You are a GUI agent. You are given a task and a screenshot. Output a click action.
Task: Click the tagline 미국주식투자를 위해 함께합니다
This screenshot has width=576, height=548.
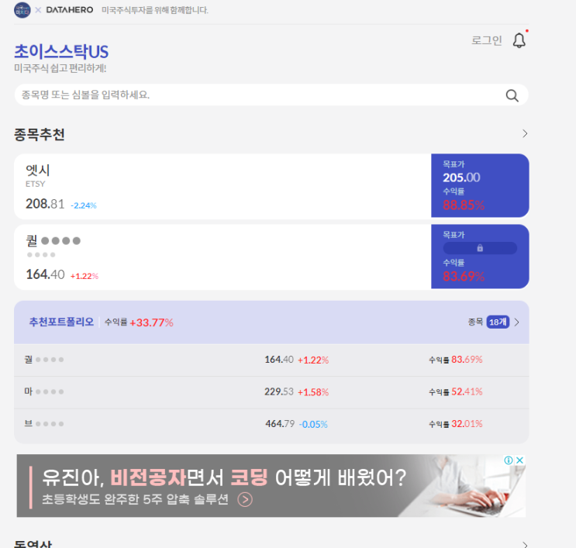point(154,10)
